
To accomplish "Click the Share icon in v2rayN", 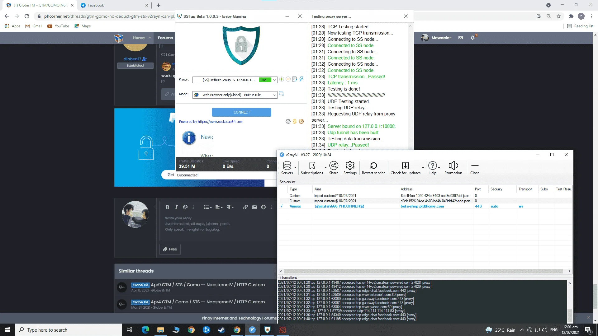I will pyautogui.click(x=334, y=168).
